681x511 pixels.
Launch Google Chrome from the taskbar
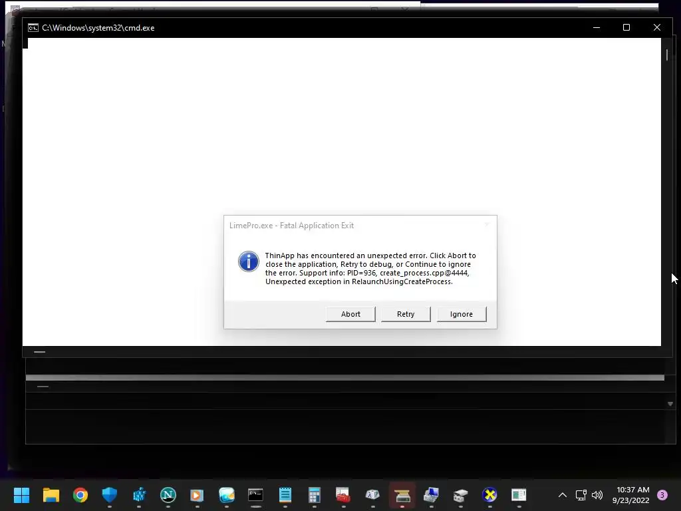tap(80, 495)
